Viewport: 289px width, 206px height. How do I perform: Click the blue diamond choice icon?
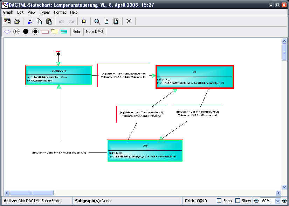click(7, 31)
